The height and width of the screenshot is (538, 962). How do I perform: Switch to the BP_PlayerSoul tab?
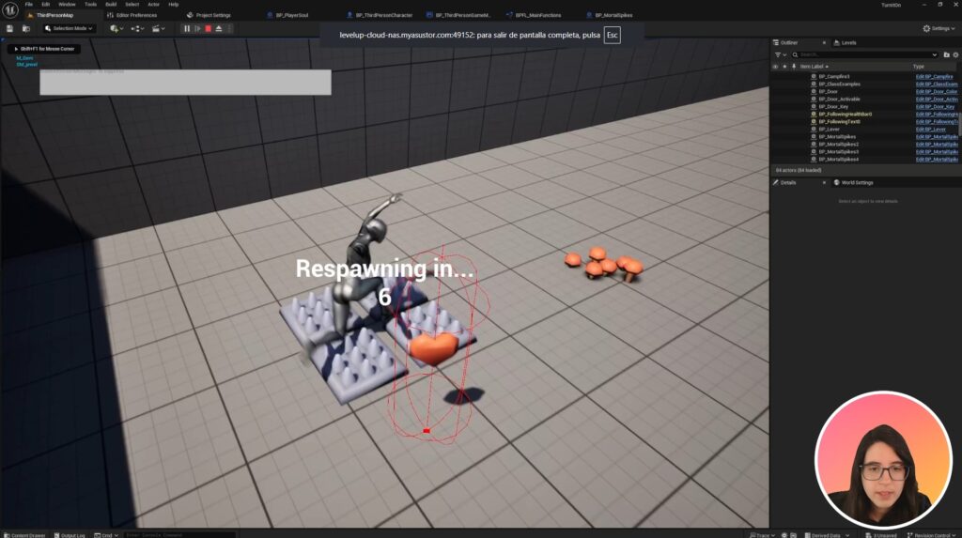click(288, 15)
